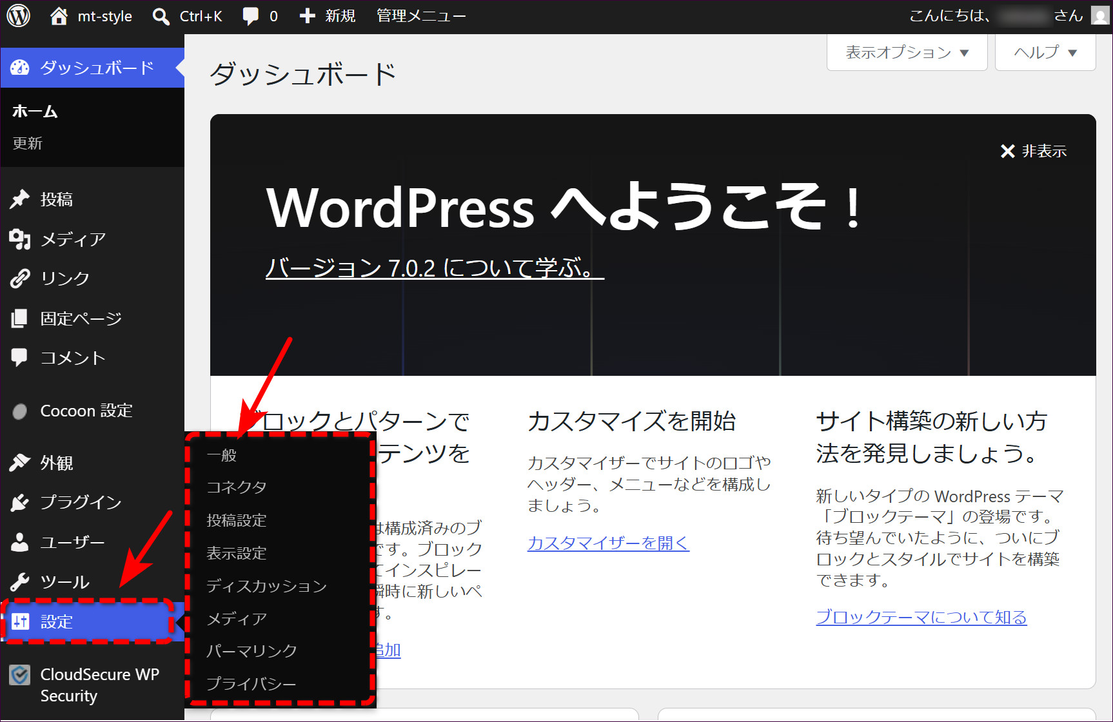The image size is (1113, 722).
Task: Open 一般 in Settings submenu
Action: [x=221, y=455]
